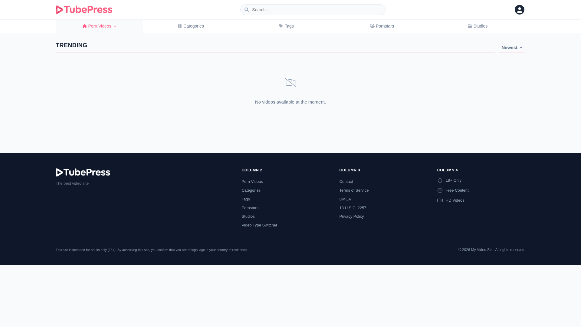Screen dimensions: 581x327
Task: Select the grid icon beside Categories
Action: [180, 26]
